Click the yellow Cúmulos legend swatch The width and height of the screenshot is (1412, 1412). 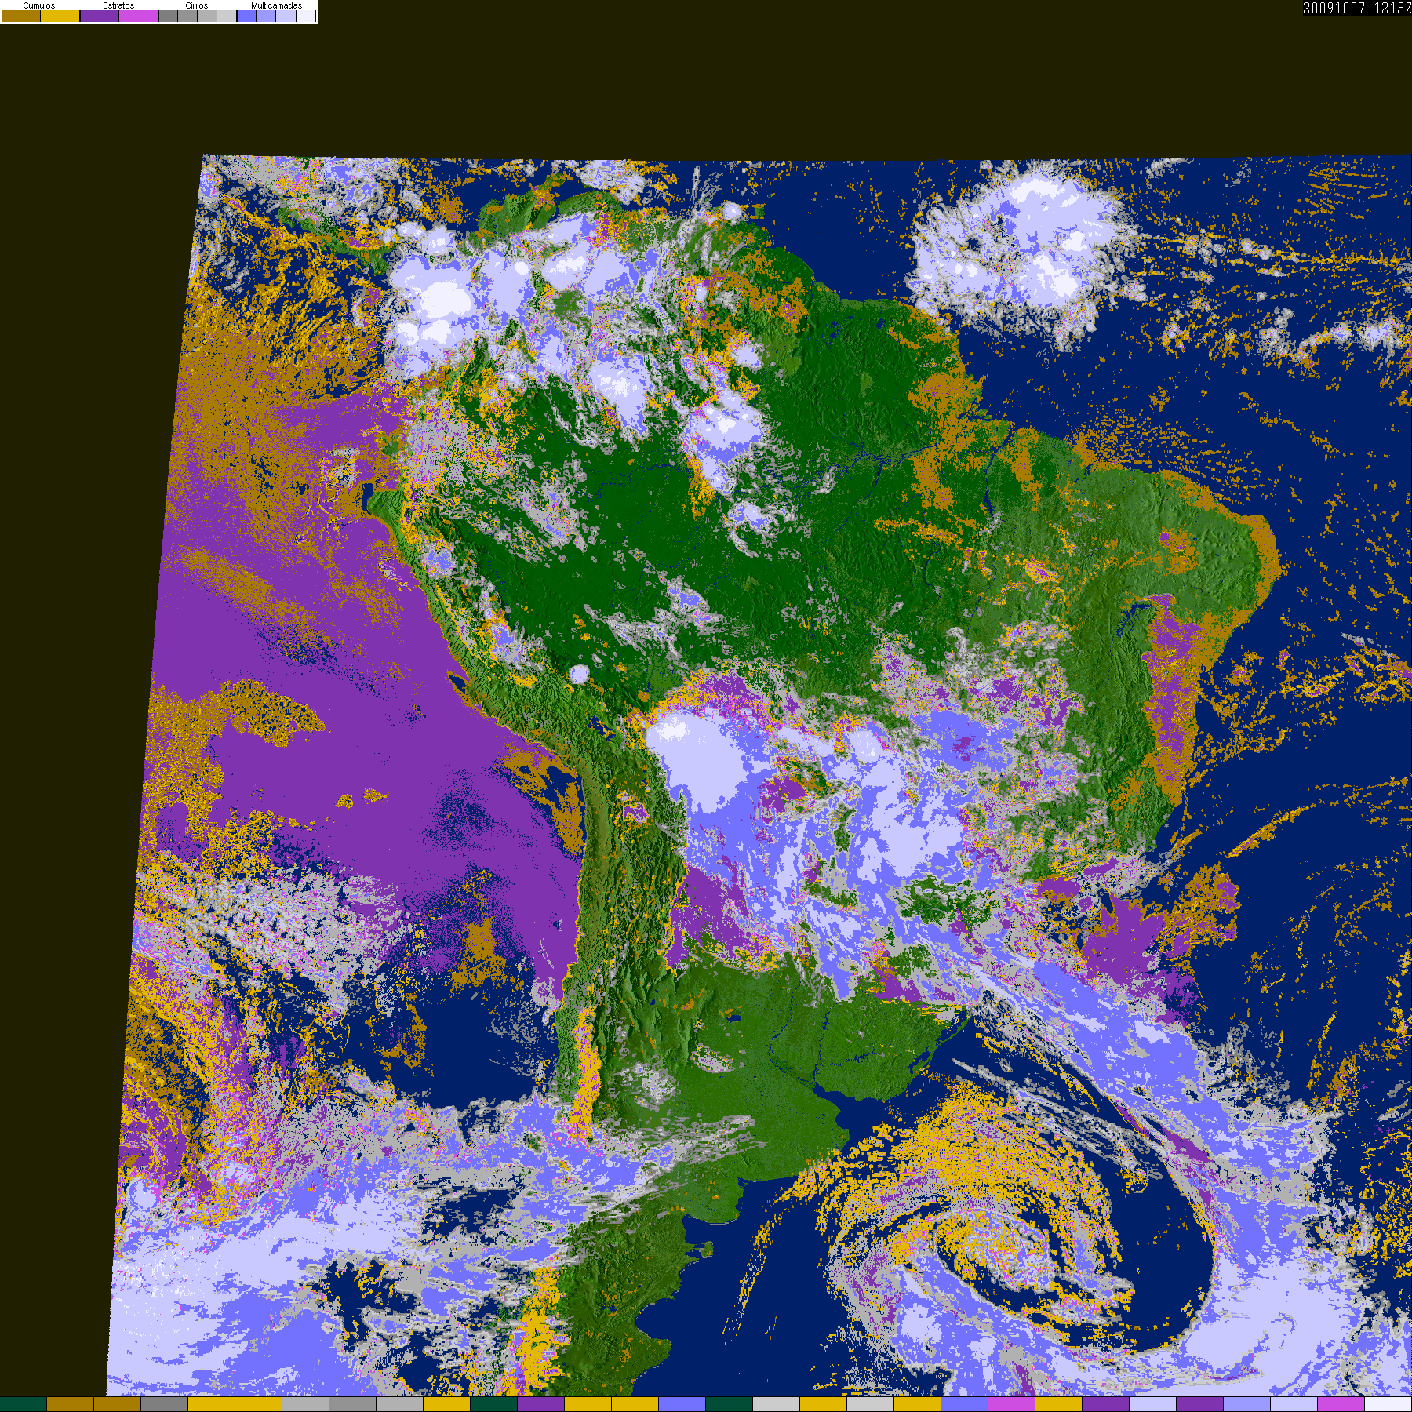pyautogui.click(x=60, y=16)
